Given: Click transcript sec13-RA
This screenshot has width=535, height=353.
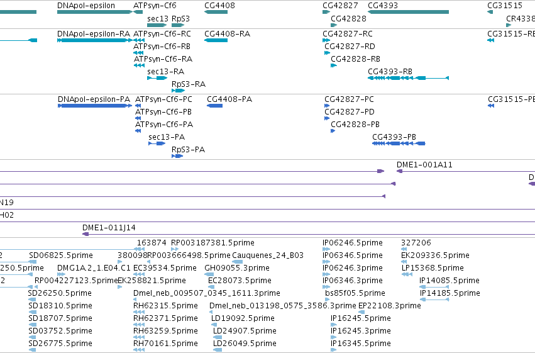Looking at the screenshot, I should [165, 72].
